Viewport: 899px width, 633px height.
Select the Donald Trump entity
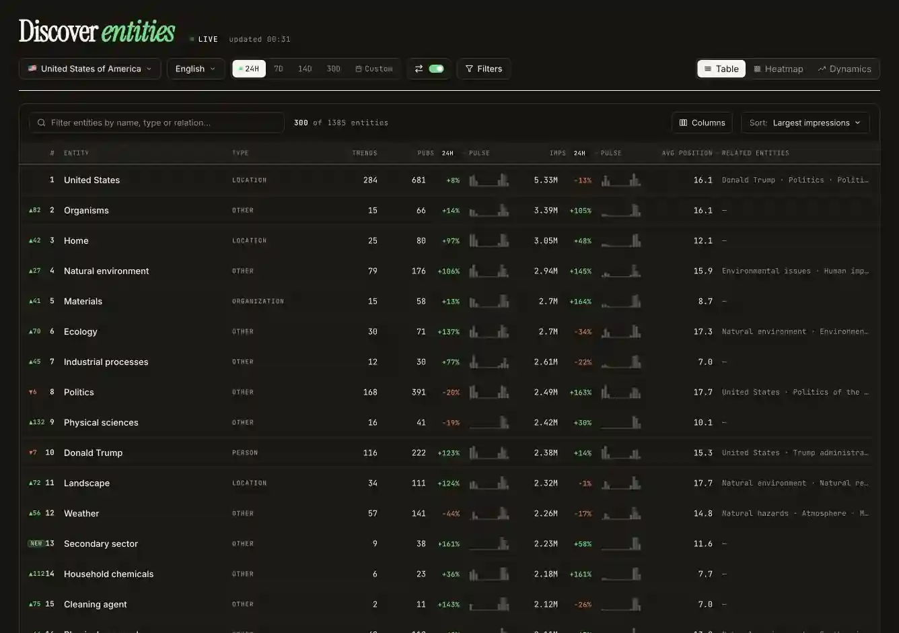pyautogui.click(x=93, y=453)
